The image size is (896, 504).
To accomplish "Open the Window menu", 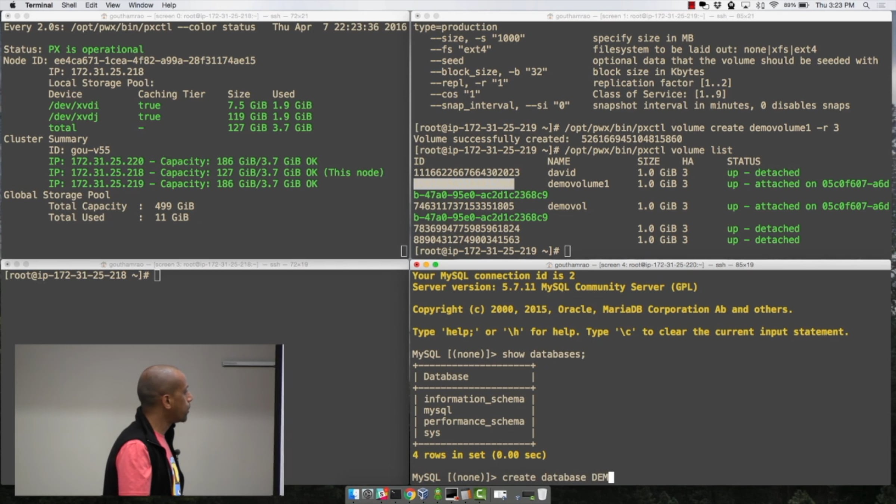I will coord(140,5).
